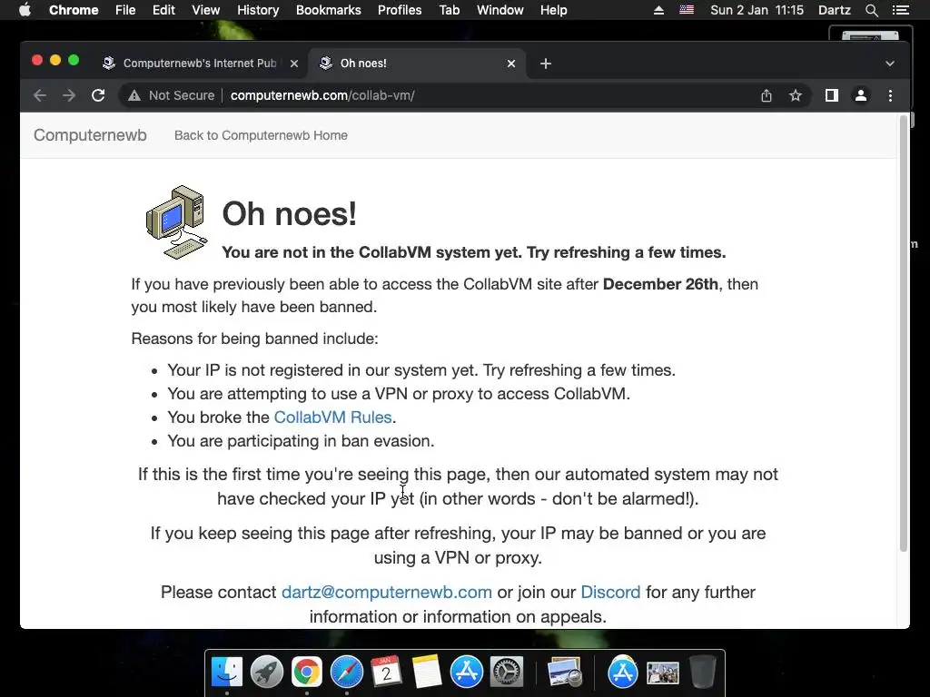Click the eject icon in menu bar
Image resolution: width=930 pixels, height=697 pixels.
pyautogui.click(x=658, y=10)
